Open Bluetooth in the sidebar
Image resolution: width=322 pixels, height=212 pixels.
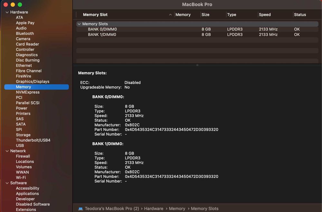[x=25, y=34]
